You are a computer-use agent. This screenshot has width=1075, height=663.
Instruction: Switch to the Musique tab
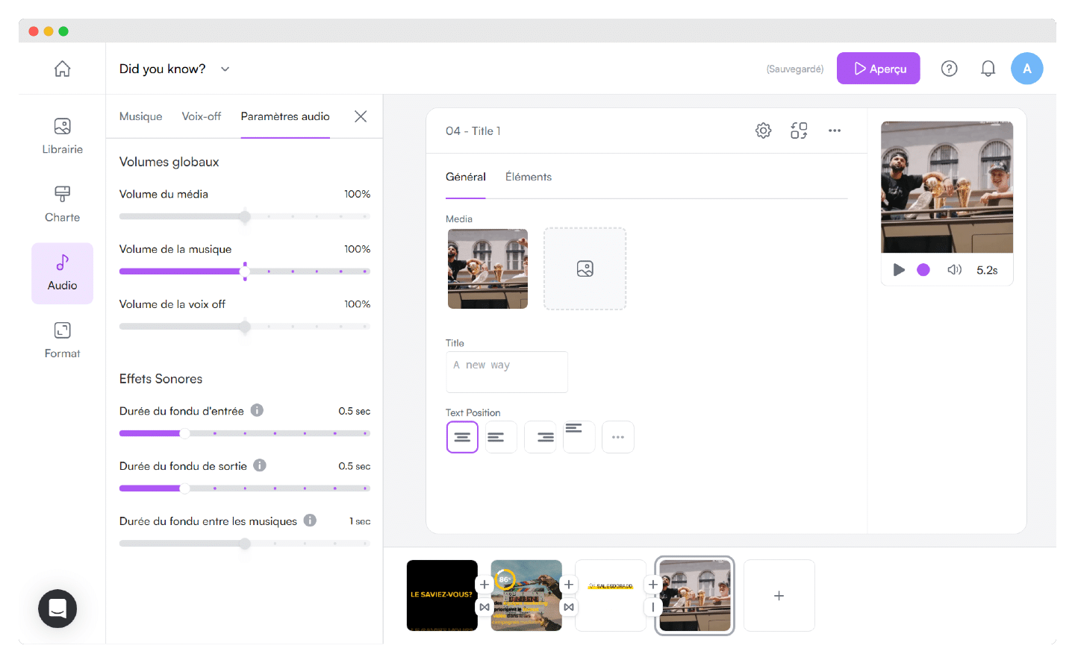[x=140, y=116]
